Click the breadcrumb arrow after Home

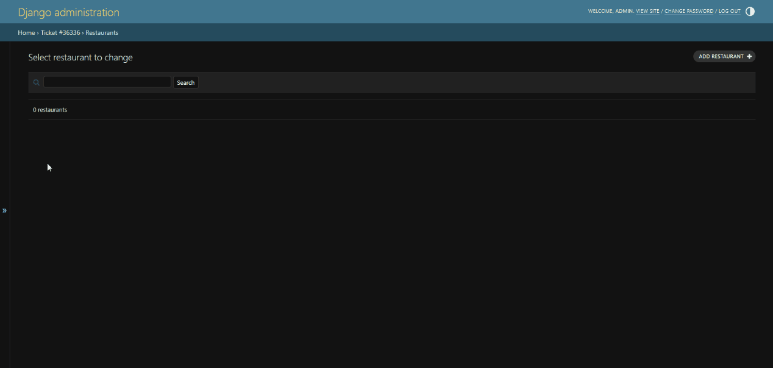pyautogui.click(x=38, y=32)
